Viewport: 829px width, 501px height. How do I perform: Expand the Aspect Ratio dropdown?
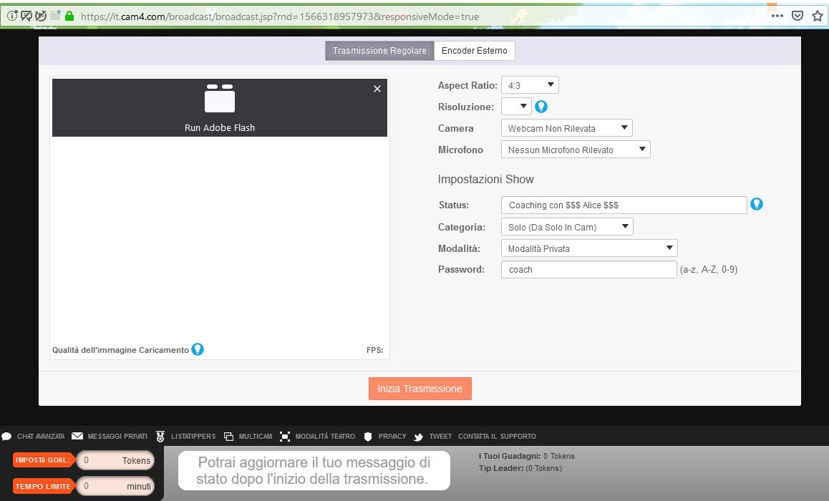coord(530,85)
